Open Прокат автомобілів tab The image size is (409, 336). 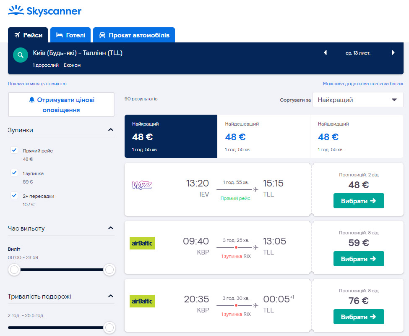[x=134, y=35]
